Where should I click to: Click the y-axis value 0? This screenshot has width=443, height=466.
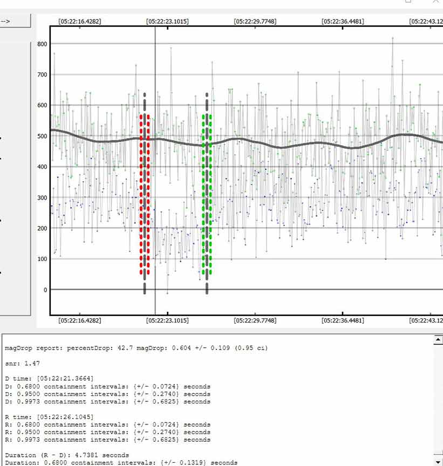[45, 290]
